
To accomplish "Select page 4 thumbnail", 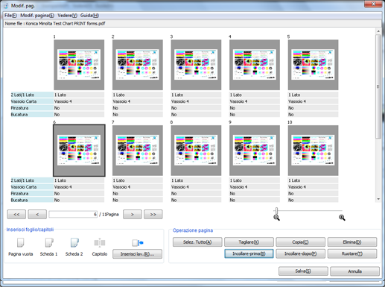I will click(255, 65).
